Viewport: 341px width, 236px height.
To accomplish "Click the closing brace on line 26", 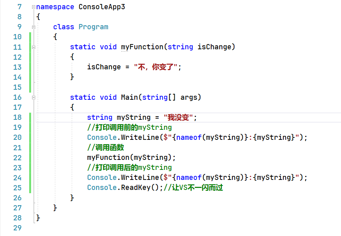I will tap(72, 198).
